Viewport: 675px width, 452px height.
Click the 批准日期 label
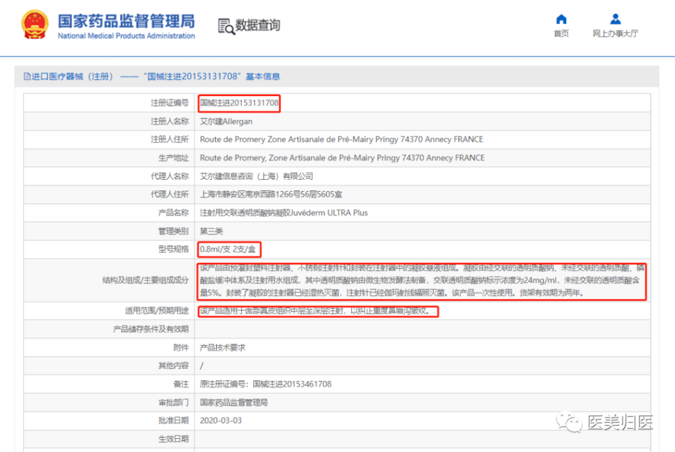click(173, 420)
